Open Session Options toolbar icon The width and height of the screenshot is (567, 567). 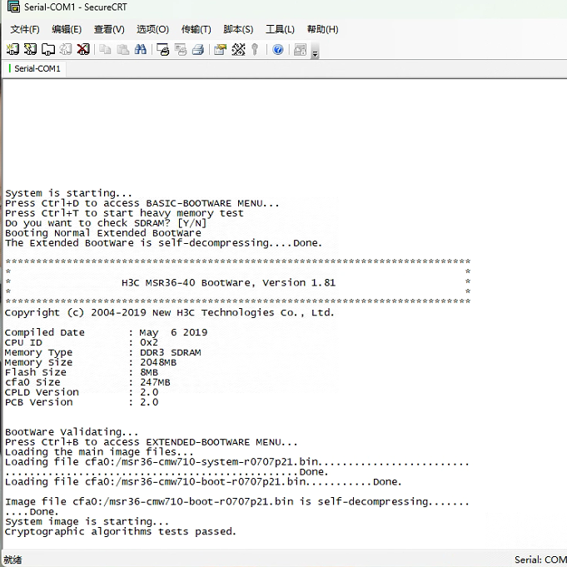click(220, 49)
